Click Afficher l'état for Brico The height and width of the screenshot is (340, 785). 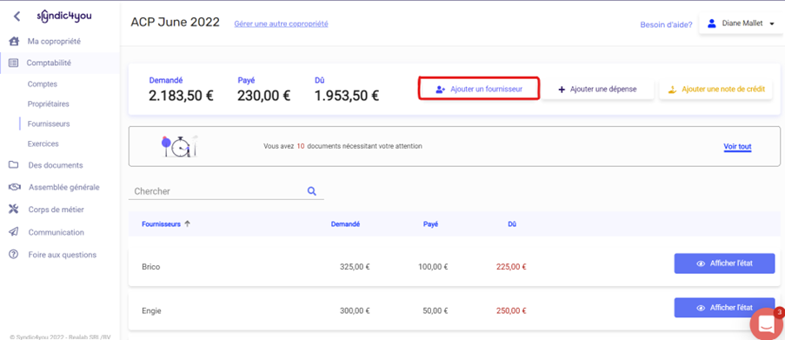(724, 263)
